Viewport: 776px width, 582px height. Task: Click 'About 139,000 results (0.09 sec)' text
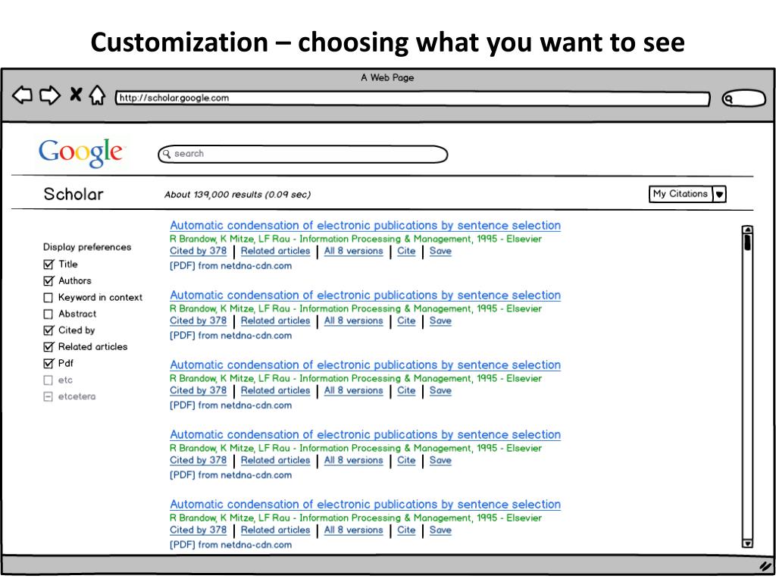click(x=237, y=195)
